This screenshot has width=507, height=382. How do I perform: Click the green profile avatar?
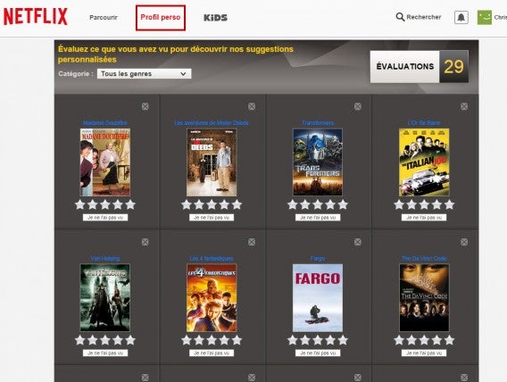[x=485, y=18]
